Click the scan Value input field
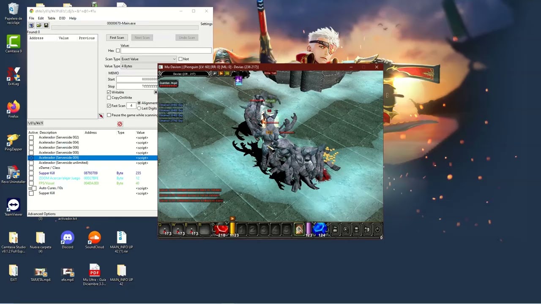This screenshot has width=541, height=304. click(x=166, y=51)
